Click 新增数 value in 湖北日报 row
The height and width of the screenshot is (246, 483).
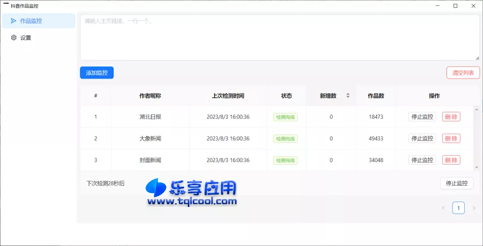(331, 117)
